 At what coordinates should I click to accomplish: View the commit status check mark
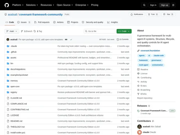pyautogui.click(x=71, y=39)
